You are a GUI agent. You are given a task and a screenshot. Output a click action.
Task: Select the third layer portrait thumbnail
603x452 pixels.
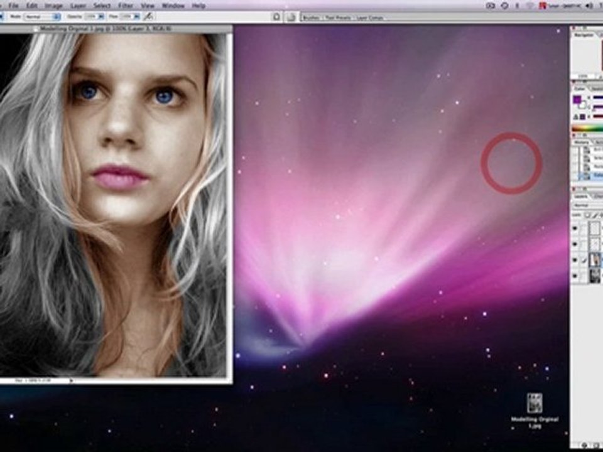[595, 260]
